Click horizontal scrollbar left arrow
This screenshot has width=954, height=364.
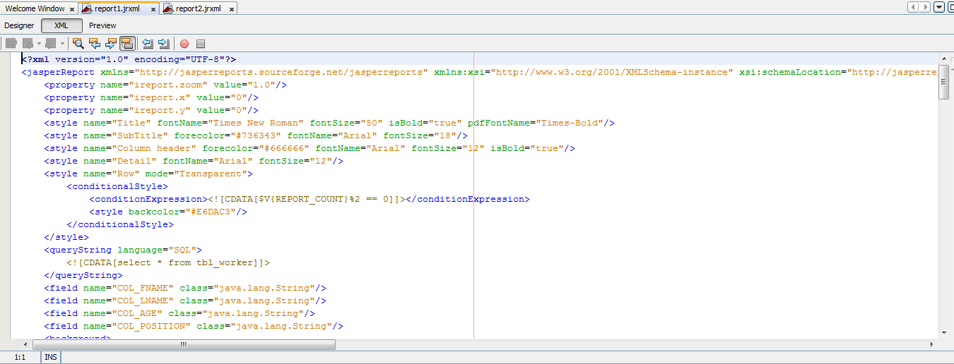(26, 344)
